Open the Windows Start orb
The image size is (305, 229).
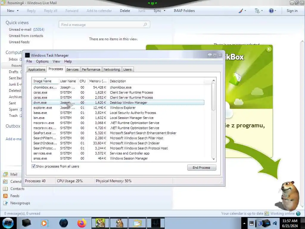click(x=8, y=223)
